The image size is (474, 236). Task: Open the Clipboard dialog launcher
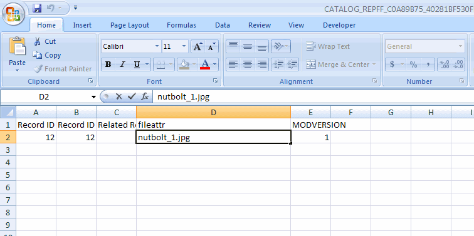(91, 81)
